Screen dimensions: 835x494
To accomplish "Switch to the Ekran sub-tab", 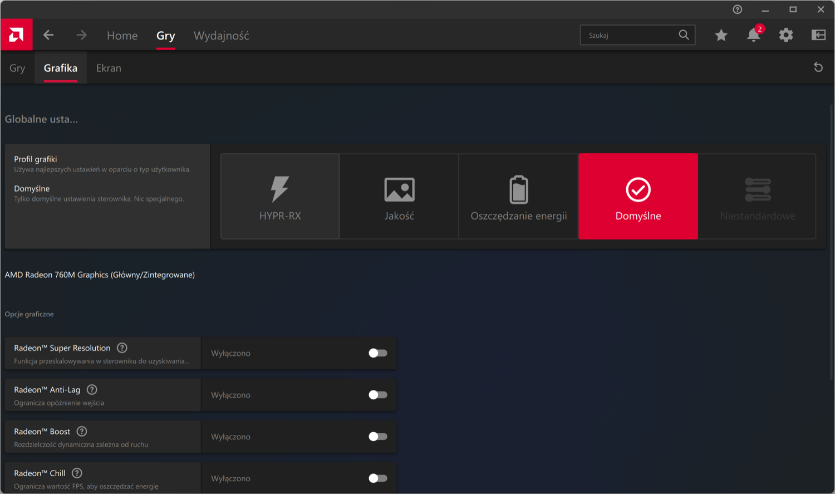I will click(109, 68).
